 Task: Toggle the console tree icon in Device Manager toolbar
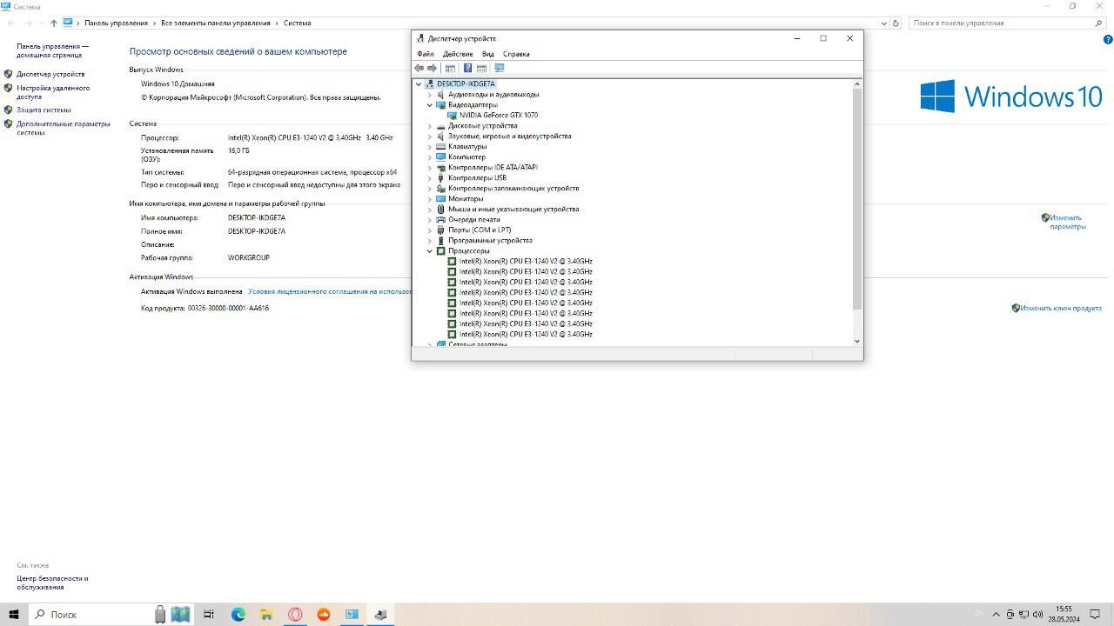pyautogui.click(x=450, y=68)
